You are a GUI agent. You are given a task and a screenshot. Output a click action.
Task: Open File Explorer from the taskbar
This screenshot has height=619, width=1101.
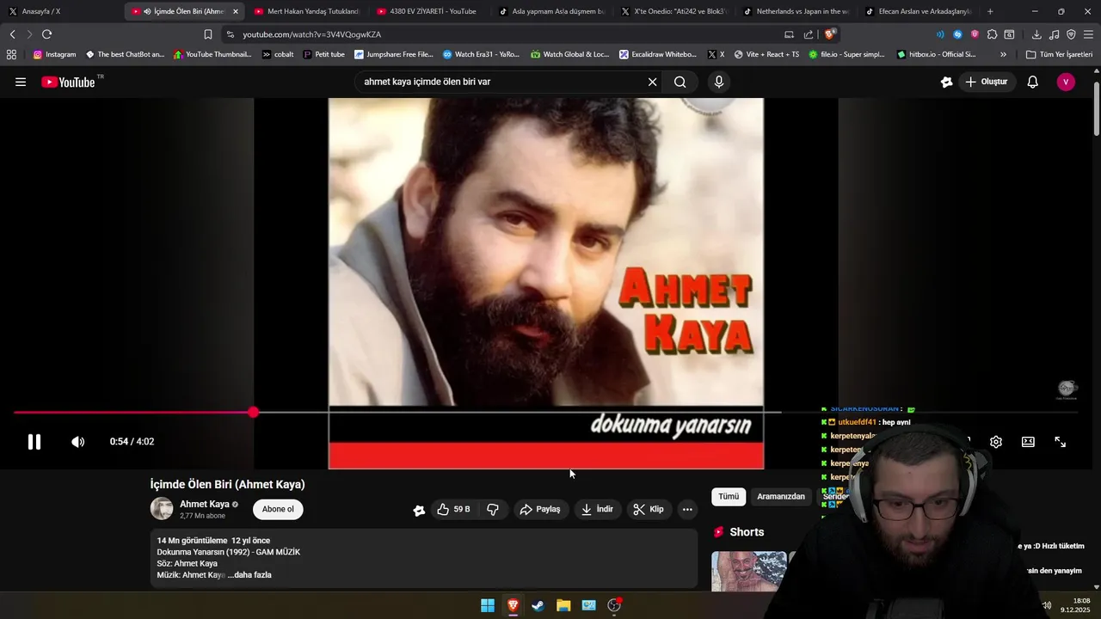click(x=563, y=605)
